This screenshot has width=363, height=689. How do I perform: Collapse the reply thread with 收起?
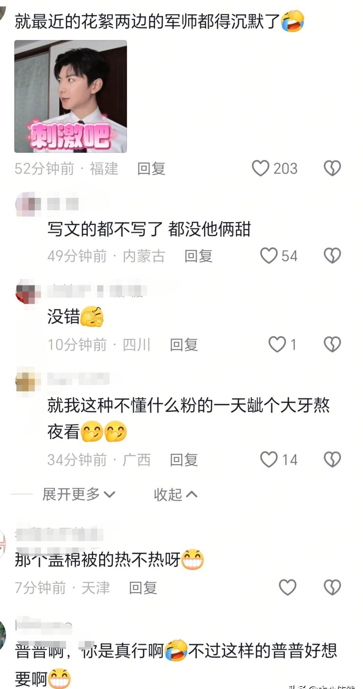(x=175, y=494)
